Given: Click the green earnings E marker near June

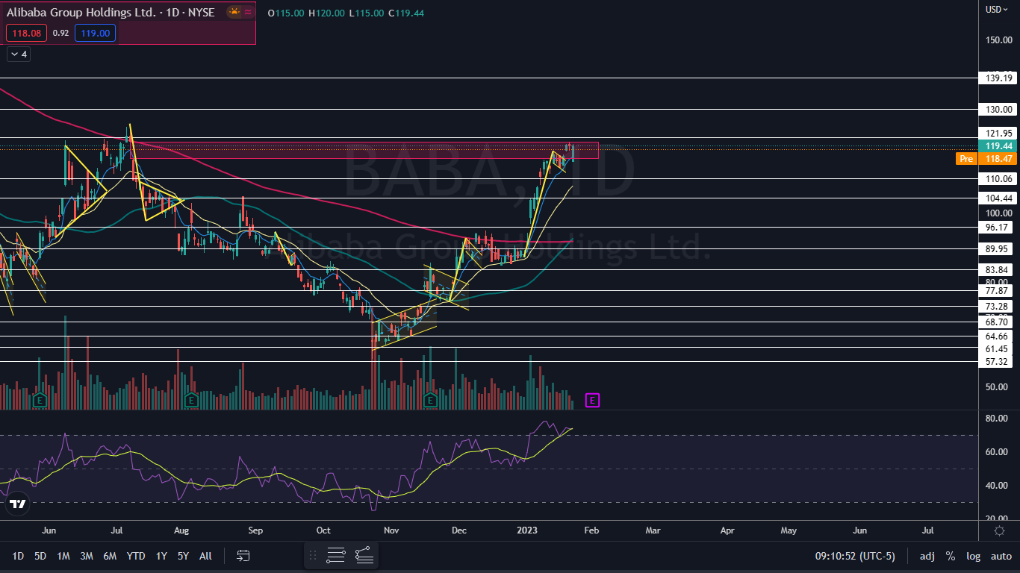Looking at the screenshot, I should (x=39, y=401).
